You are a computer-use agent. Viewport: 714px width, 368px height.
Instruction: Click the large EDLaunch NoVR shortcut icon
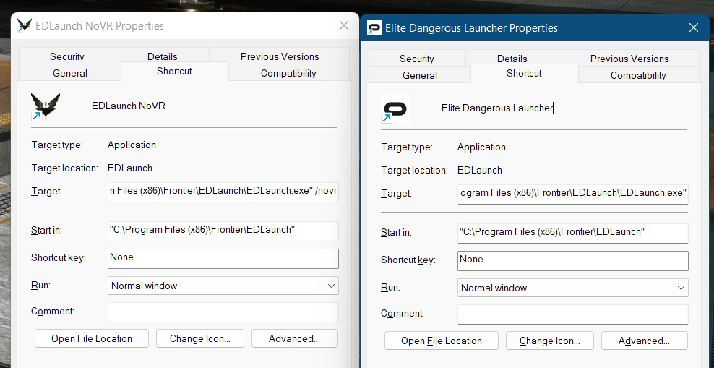click(x=45, y=106)
